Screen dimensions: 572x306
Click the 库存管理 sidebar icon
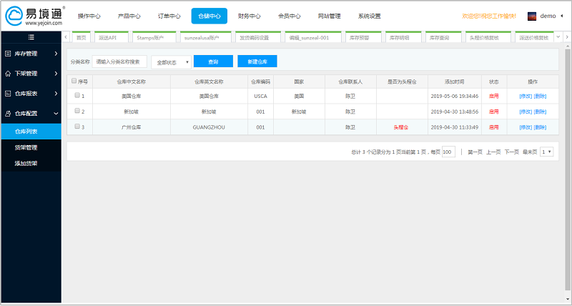(8, 54)
